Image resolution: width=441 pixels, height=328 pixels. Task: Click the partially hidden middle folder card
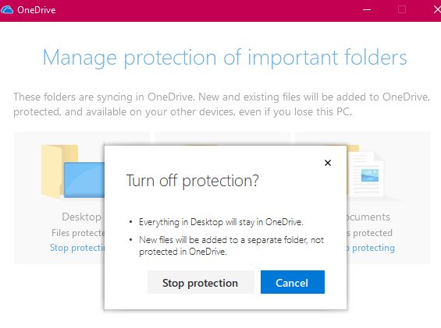point(222,139)
